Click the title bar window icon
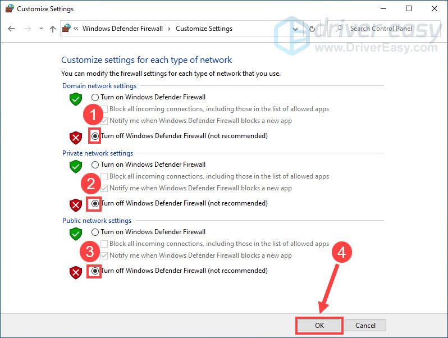The image size is (448, 338). 9,9
